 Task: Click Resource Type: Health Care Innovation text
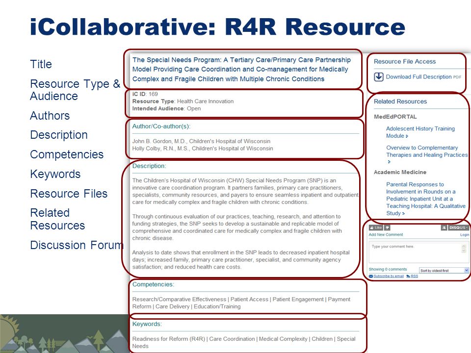(183, 101)
